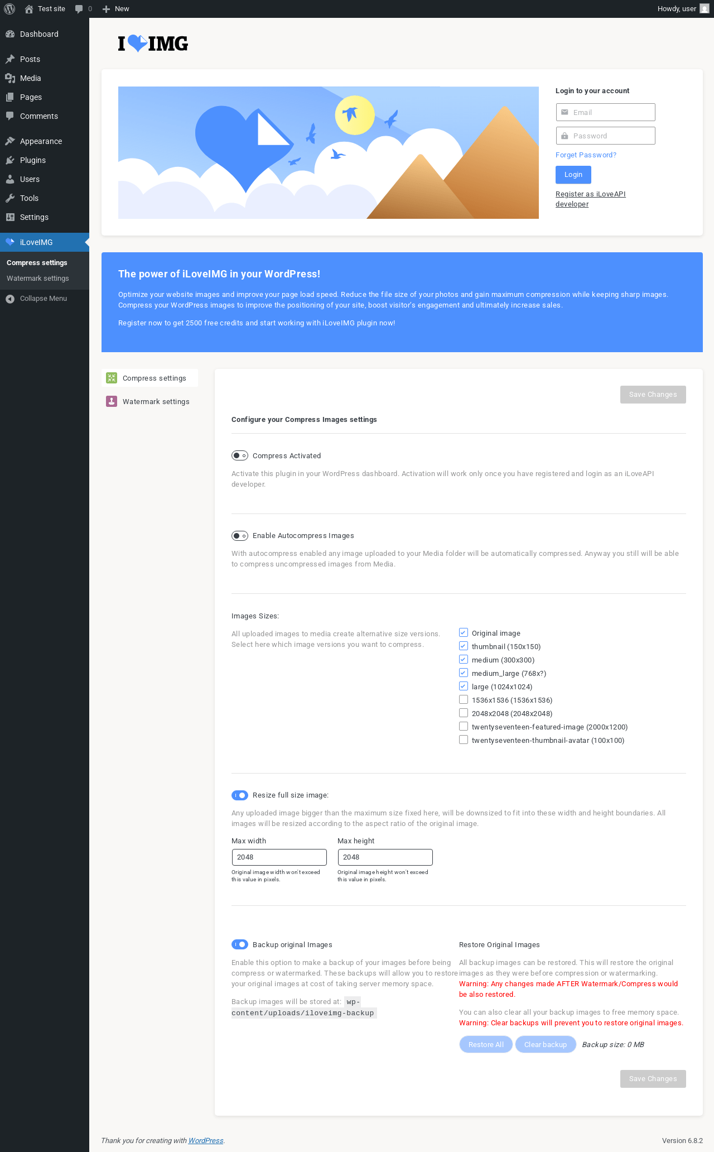Enable the Autocompress Images toggle
The width and height of the screenshot is (714, 1152).
point(240,536)
